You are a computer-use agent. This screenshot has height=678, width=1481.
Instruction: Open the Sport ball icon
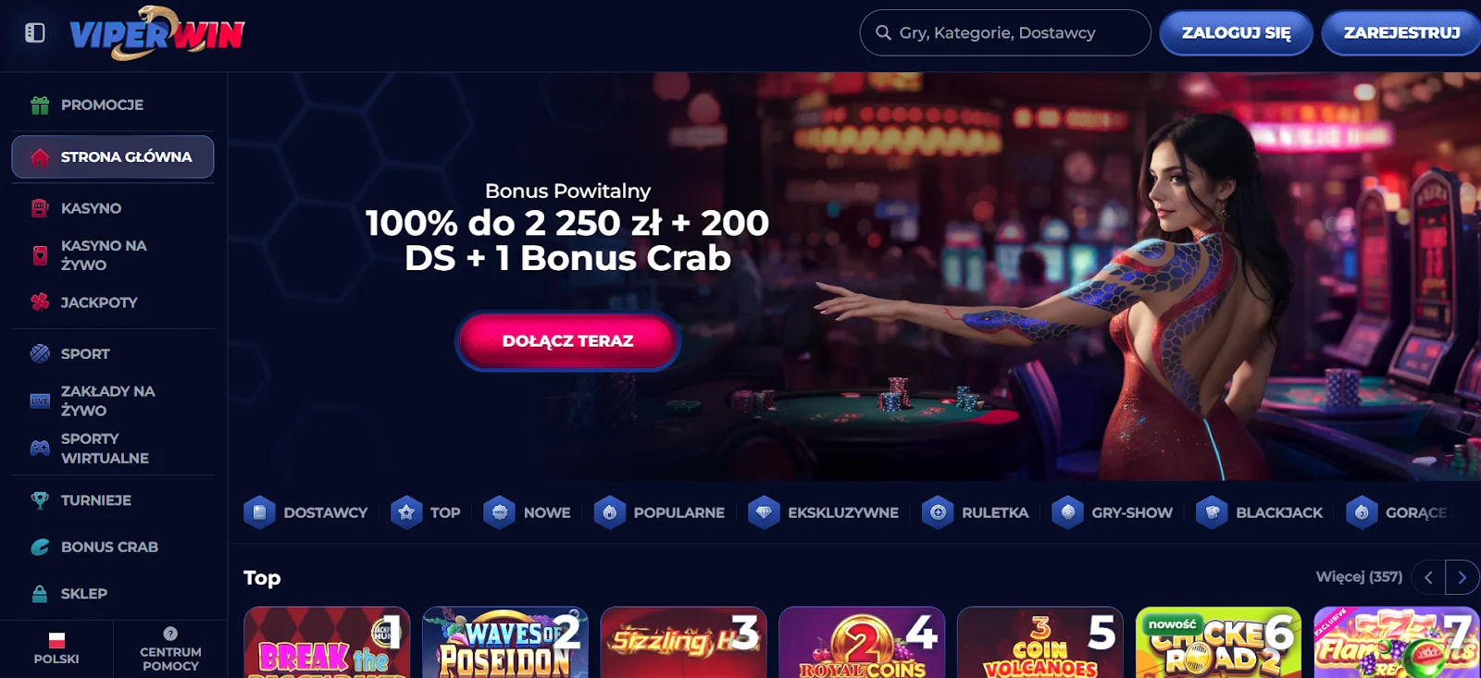click(40, 353)
